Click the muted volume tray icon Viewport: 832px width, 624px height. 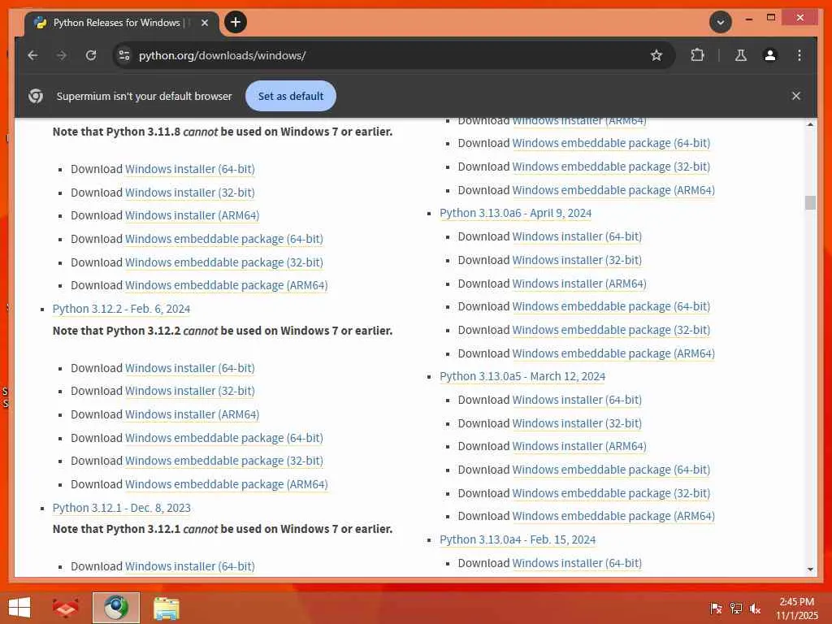tap(755, 609)
